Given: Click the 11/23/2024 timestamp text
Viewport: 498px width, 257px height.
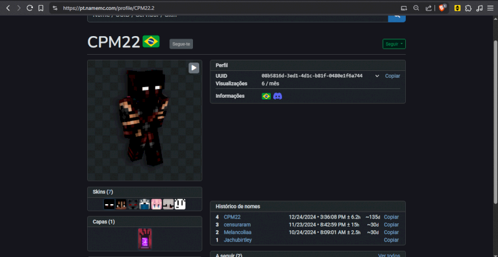Looking at the screenshot, I should coord(324,225).
